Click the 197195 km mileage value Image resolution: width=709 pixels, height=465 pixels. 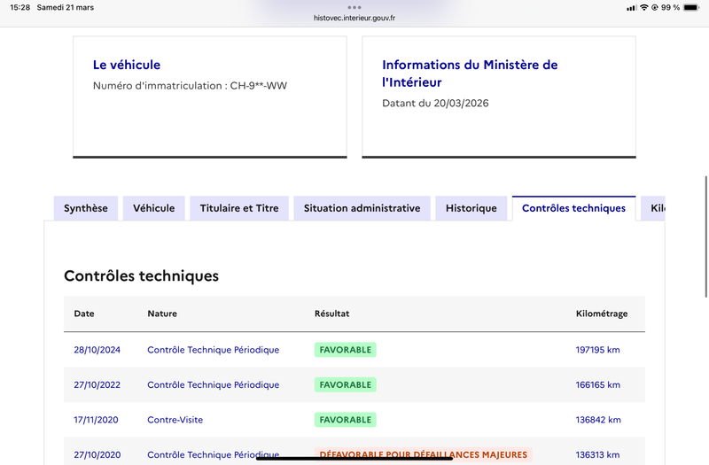[x=597, y=350]
